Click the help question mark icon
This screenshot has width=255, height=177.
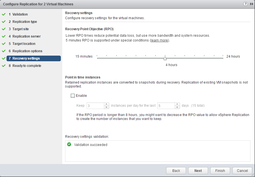[x=245, y=4]
